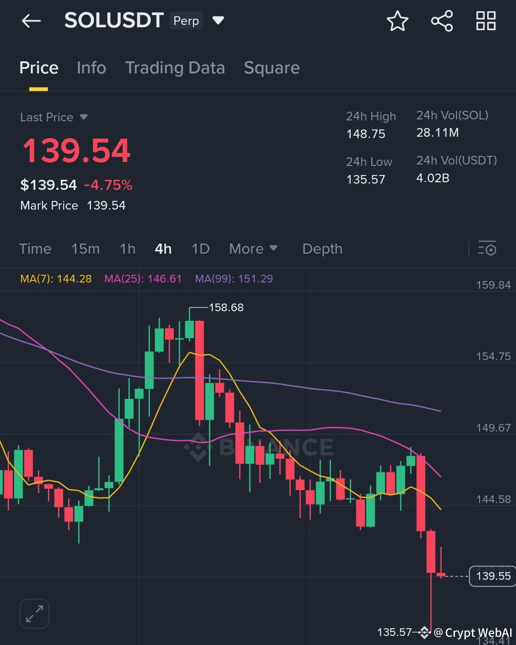Screen dimensions: 516x645
Task: Tap the large 139.54 last price
Action: click(76, 151)
